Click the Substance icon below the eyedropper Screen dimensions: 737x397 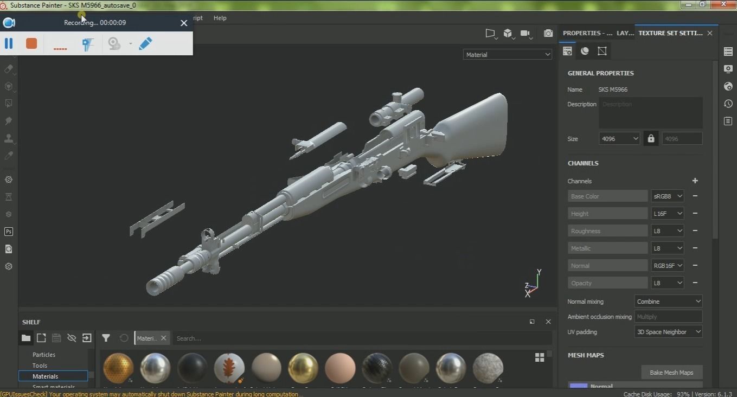click(x=9, y=180)
